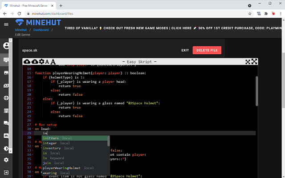Decrease font size with small A icon
Image resolution: width=285 pixels, height=178 pixels.
pos(47,62)
